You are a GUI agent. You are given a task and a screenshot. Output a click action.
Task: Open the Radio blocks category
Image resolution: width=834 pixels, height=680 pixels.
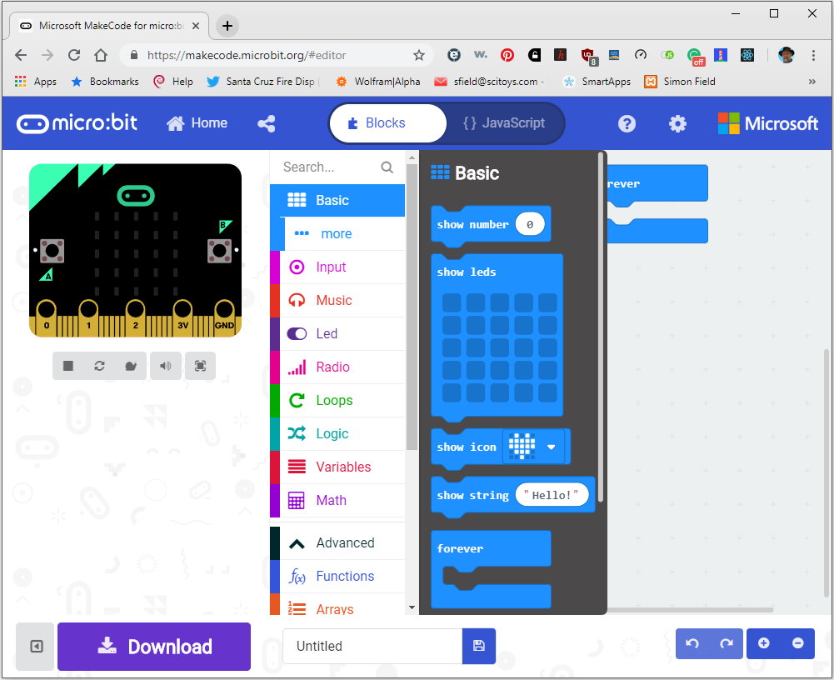337,367
